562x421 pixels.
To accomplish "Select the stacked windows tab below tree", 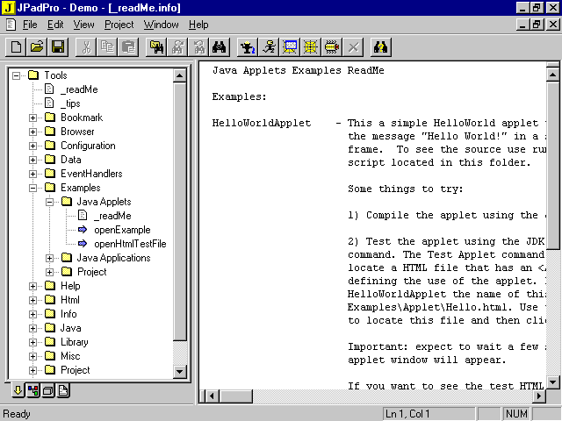I will click(48, 391).
